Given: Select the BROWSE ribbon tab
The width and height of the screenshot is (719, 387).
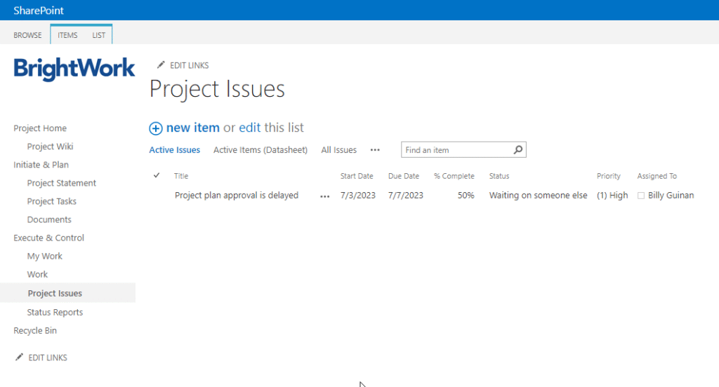Looking at the screenshot, I should pos(27,35).
